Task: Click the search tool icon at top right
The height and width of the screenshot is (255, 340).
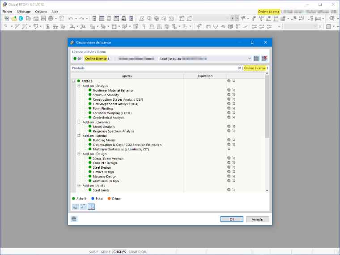Action: pos(332,18)
